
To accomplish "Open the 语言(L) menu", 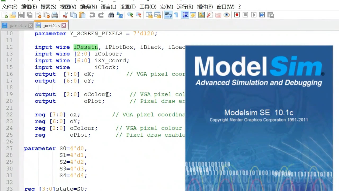I will [109, 7].
